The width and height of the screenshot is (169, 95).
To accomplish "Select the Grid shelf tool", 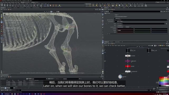I will (13, 6).
